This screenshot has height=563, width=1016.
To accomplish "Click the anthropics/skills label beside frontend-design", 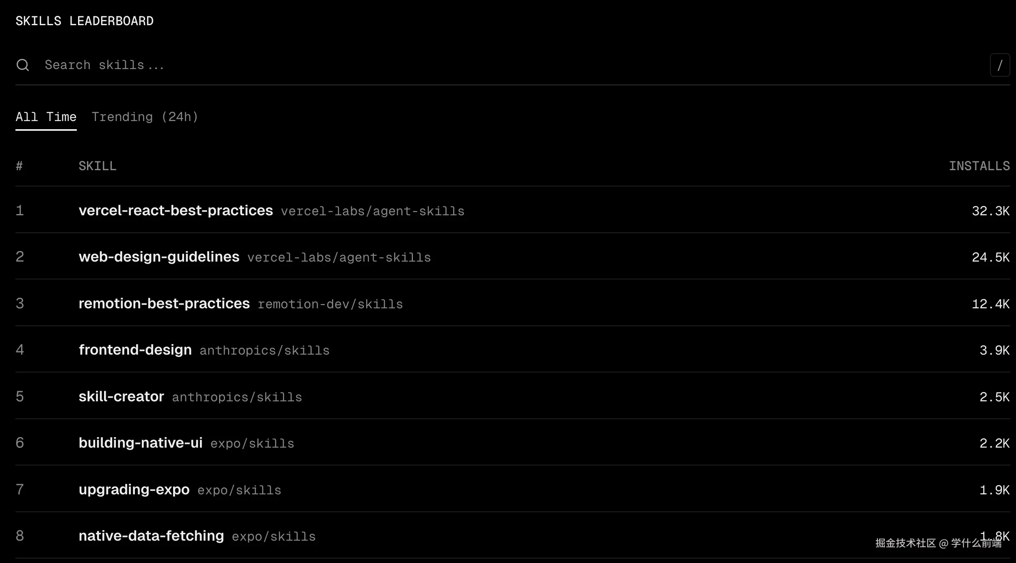I will (x=264, y=351).
